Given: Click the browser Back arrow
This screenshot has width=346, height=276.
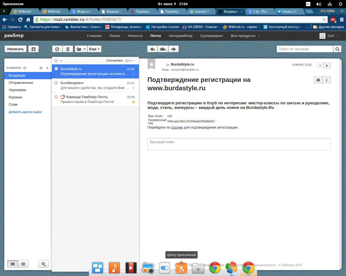Looking at the screenshot, I should (x=5, y=19).
